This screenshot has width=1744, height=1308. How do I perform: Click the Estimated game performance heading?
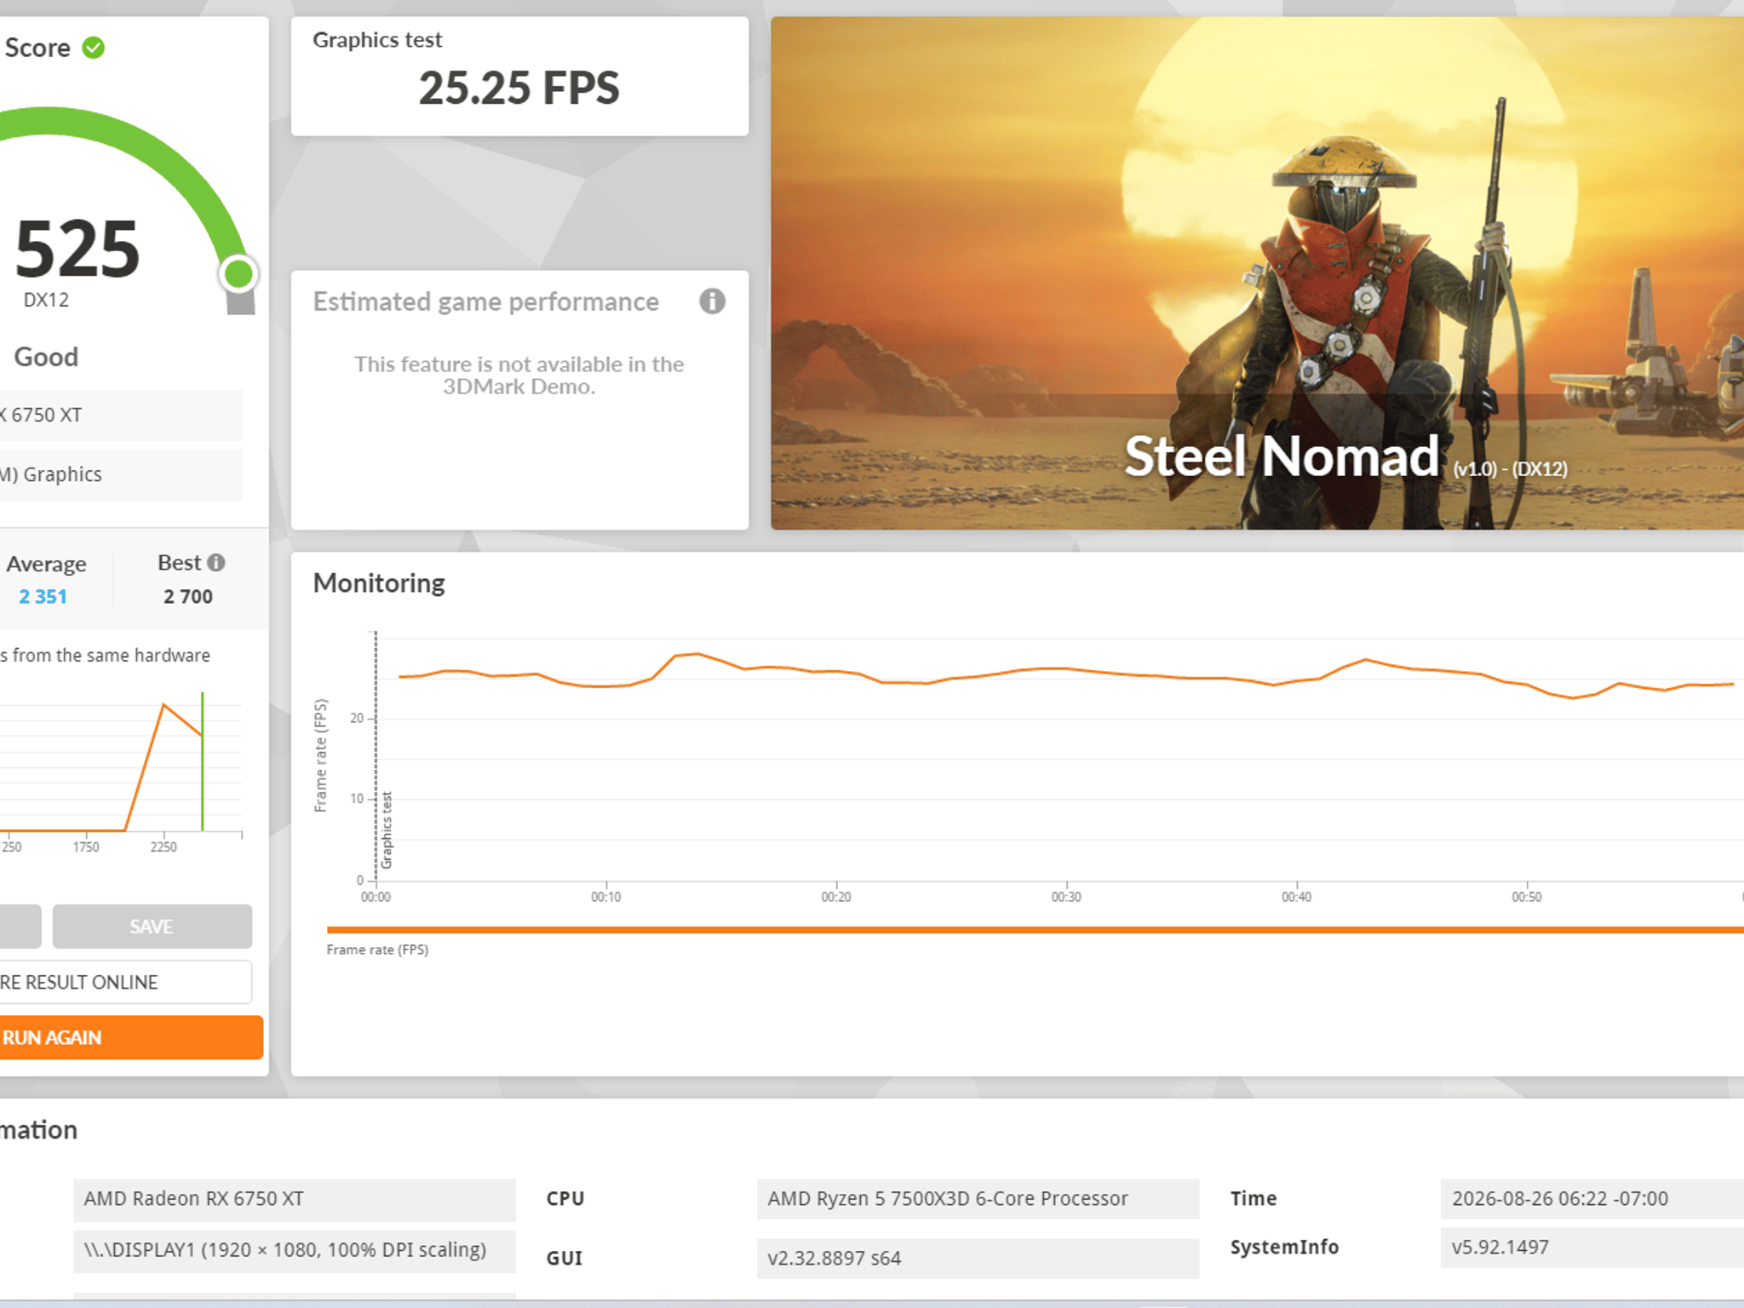tap(485, 301)
